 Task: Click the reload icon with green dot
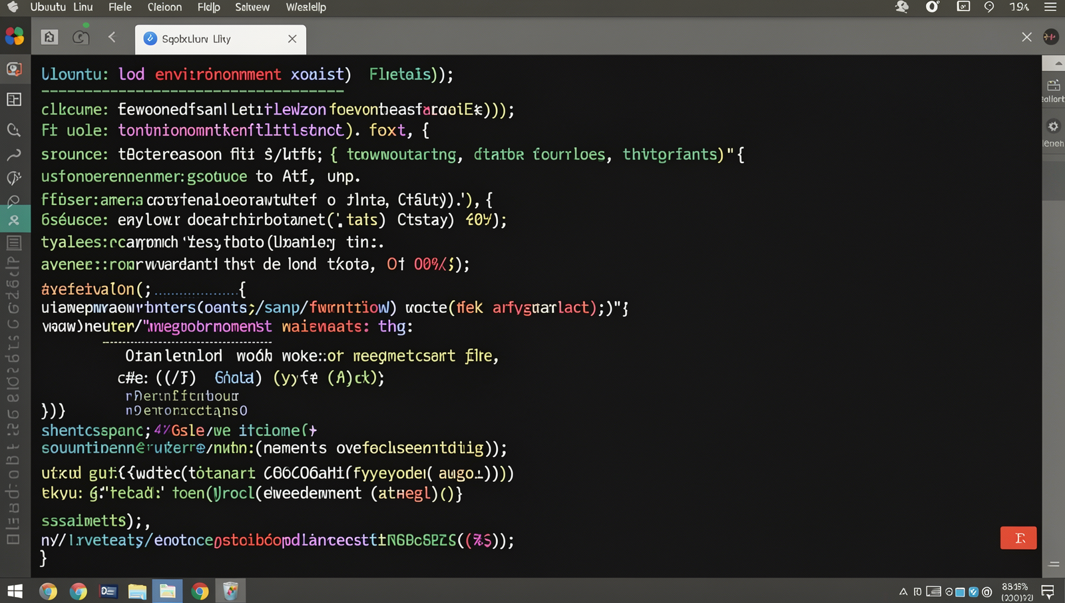(x=81, y=37)
